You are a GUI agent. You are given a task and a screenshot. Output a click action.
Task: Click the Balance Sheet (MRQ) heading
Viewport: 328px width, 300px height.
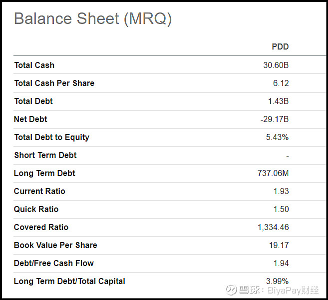93,19
